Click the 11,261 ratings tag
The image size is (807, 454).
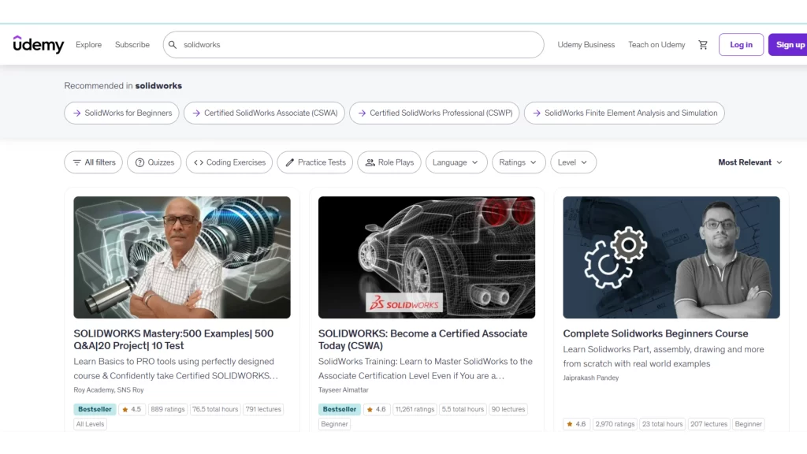[415, 409]
